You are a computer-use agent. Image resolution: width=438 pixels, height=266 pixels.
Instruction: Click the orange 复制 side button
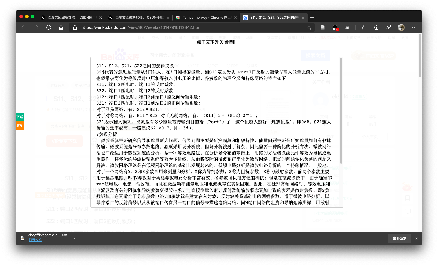pyautogui.click(x=20, y=126)
